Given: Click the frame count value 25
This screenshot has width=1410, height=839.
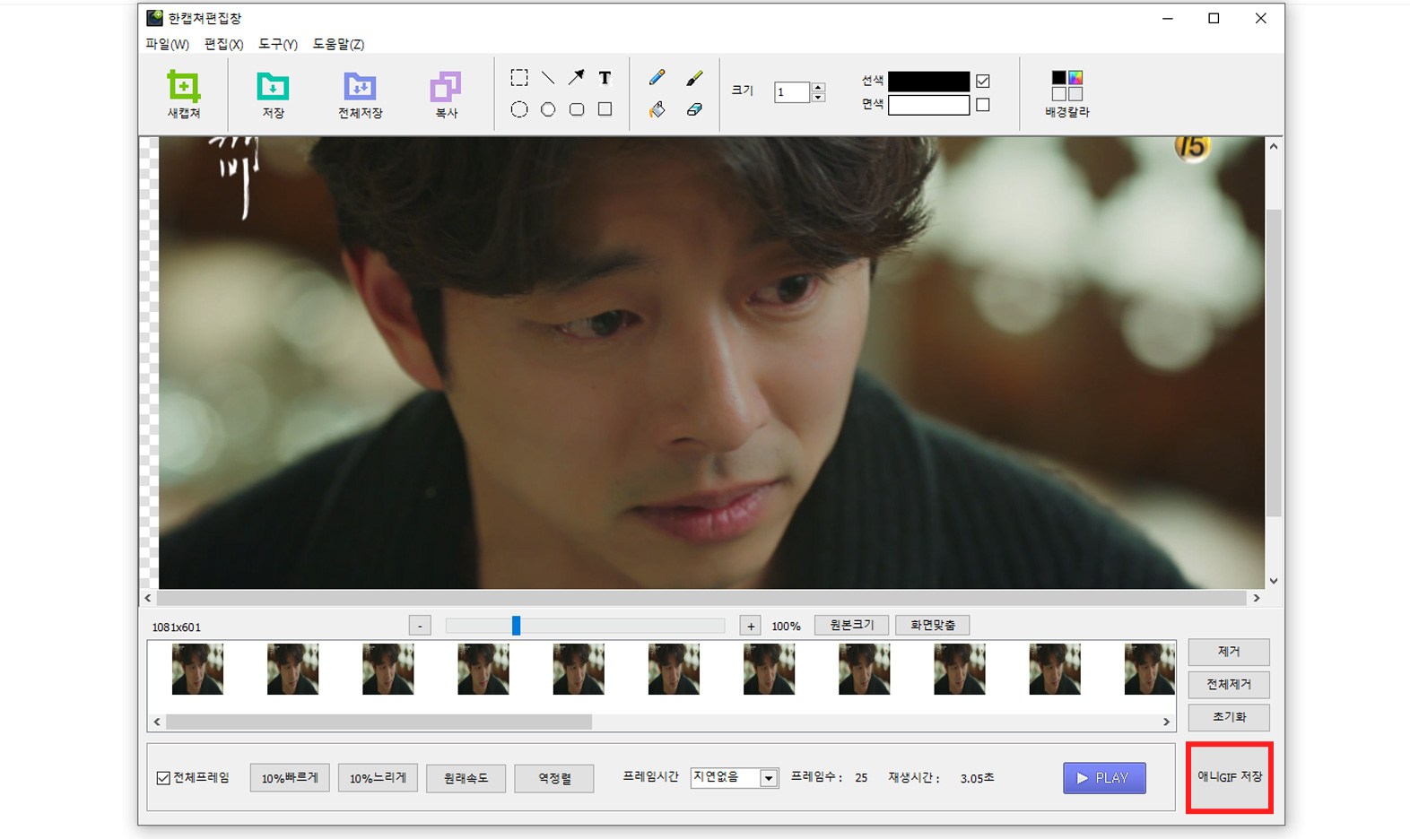Looking at the screenshot, I should tap(861, 778).
